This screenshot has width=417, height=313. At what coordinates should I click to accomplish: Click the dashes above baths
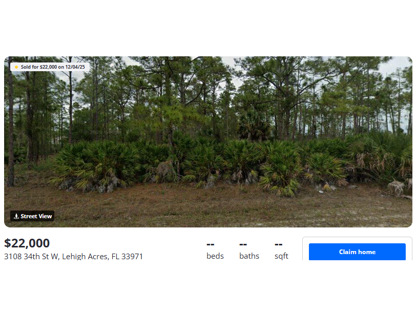tap(243, 244)
